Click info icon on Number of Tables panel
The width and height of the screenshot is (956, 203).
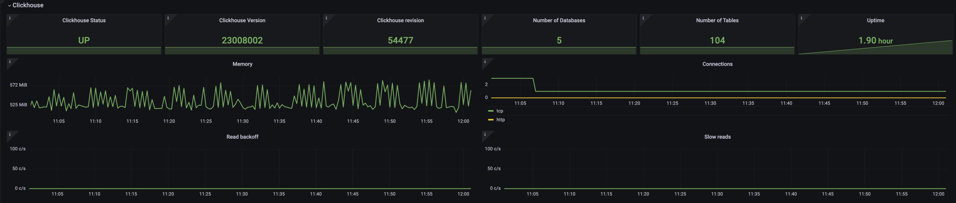(643, 18)
